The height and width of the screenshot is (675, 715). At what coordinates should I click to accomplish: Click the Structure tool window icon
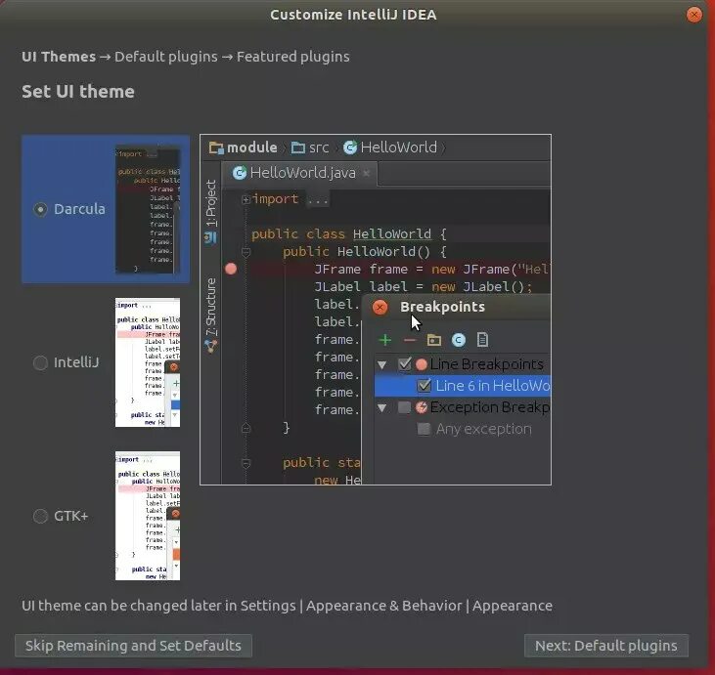210,346
